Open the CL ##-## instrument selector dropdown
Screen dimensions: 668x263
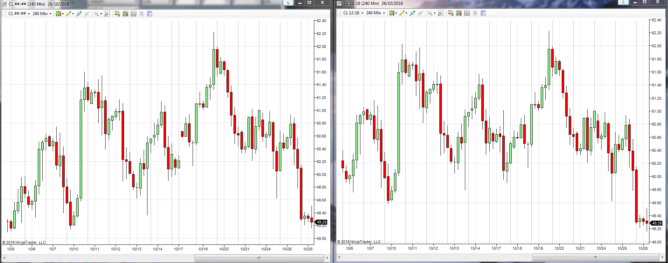tap(19, 14)
